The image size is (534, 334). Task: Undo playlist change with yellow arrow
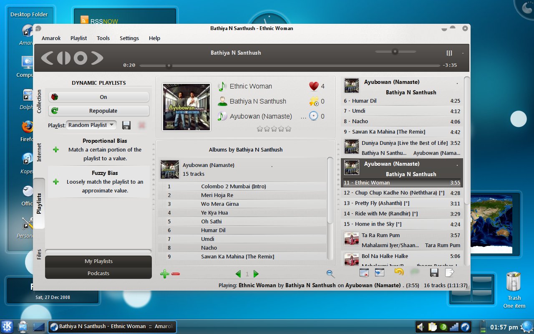(399, 272)
